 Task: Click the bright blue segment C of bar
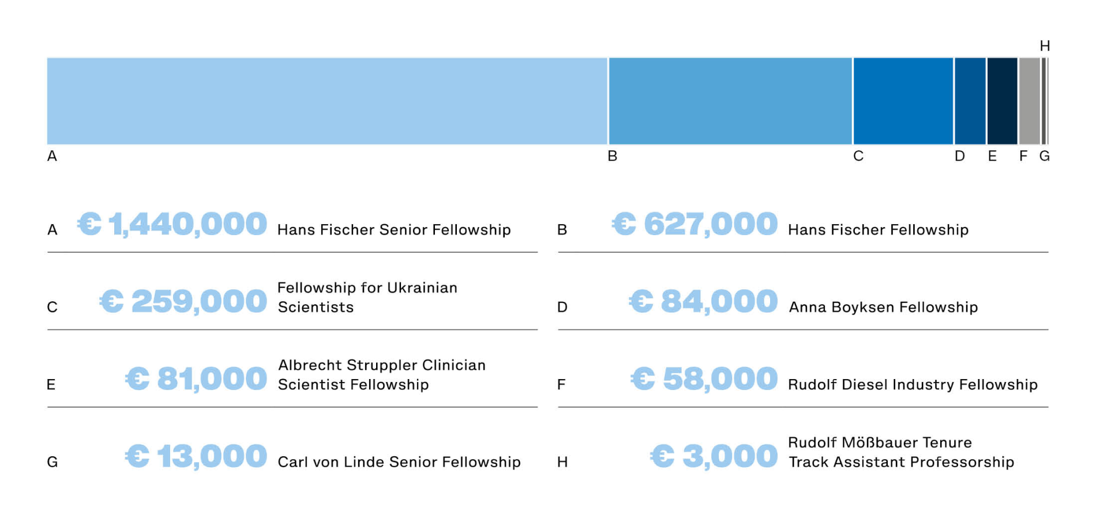(903, 101)
